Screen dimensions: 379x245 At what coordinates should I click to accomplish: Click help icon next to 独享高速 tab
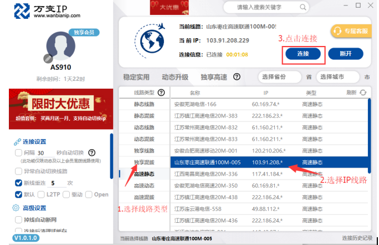click(237, 77)
